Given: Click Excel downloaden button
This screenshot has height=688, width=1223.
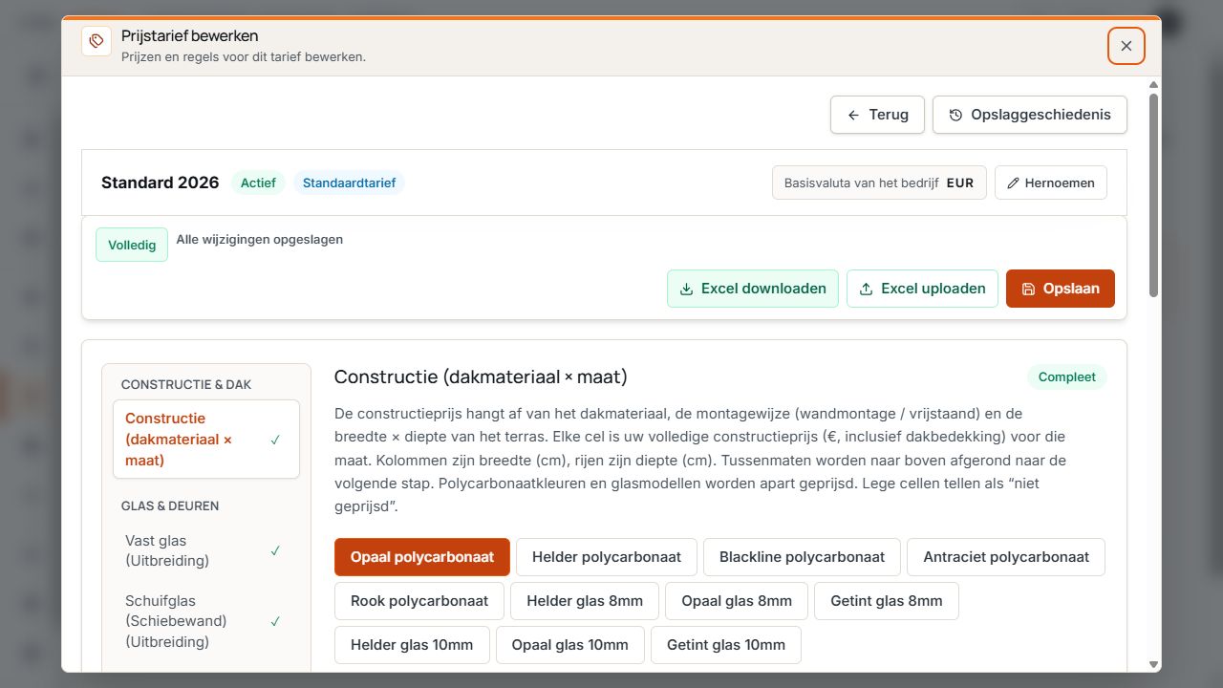Looking at the screenshot, I should pyautogui.click(x=753, y=289).
